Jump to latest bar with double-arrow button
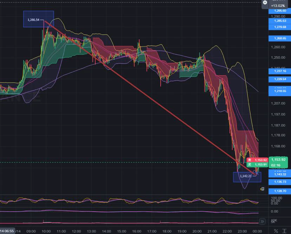 262,221
